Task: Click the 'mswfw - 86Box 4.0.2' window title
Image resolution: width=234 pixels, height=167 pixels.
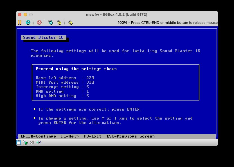Action: point(116,14)
